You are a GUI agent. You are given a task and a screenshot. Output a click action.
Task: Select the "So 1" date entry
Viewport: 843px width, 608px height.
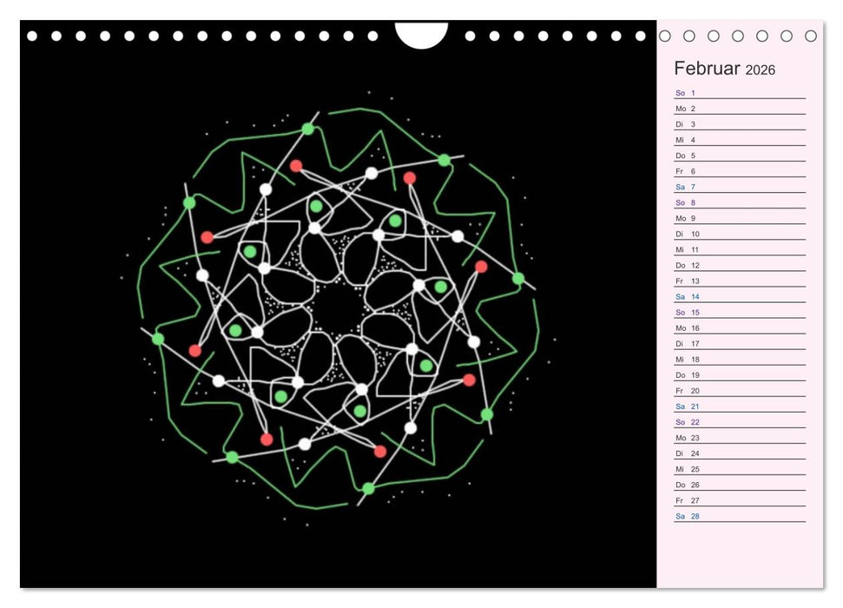(686, 92)
